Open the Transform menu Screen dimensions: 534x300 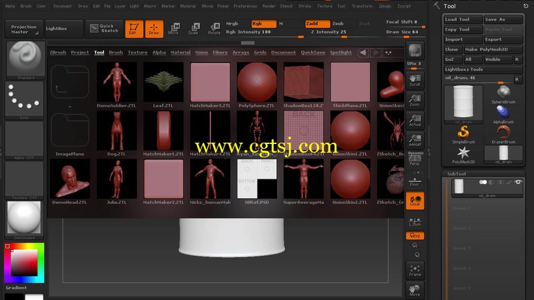(362, 6)
